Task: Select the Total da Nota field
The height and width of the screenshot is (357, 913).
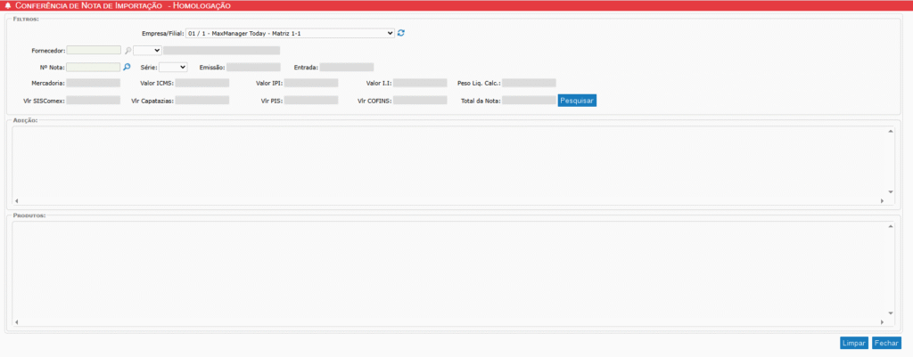Action: tap(530, 101)
